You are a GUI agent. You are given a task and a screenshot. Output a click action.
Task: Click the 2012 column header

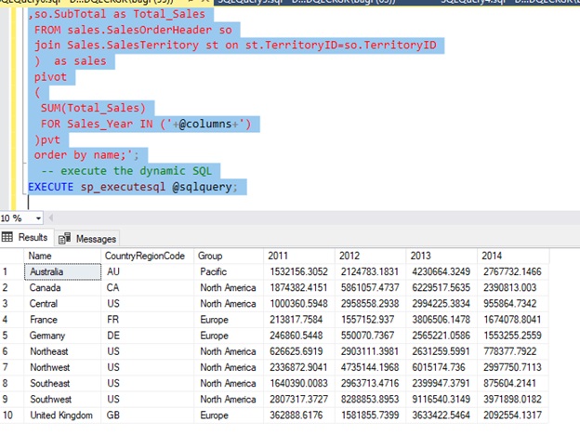pos(370,256)
